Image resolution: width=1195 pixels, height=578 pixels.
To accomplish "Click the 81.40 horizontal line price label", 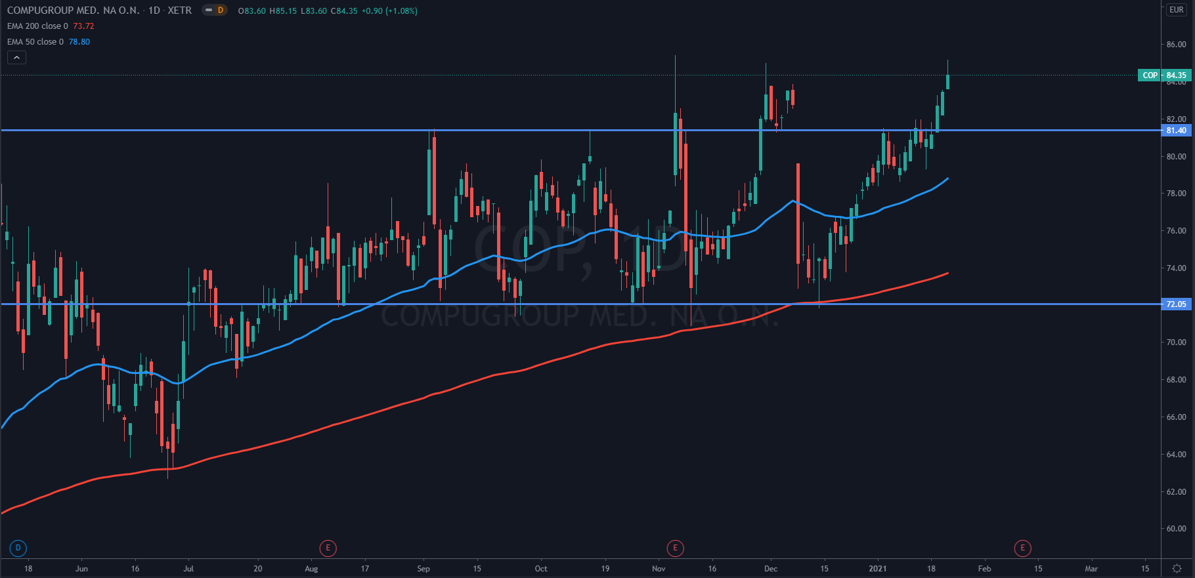I will pyautogui.click(x=1176, y=131).
